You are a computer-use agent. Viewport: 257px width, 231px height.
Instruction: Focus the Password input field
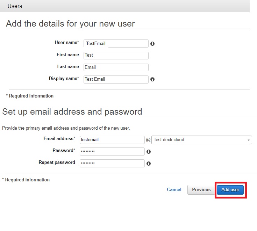[x=112, y=152]
